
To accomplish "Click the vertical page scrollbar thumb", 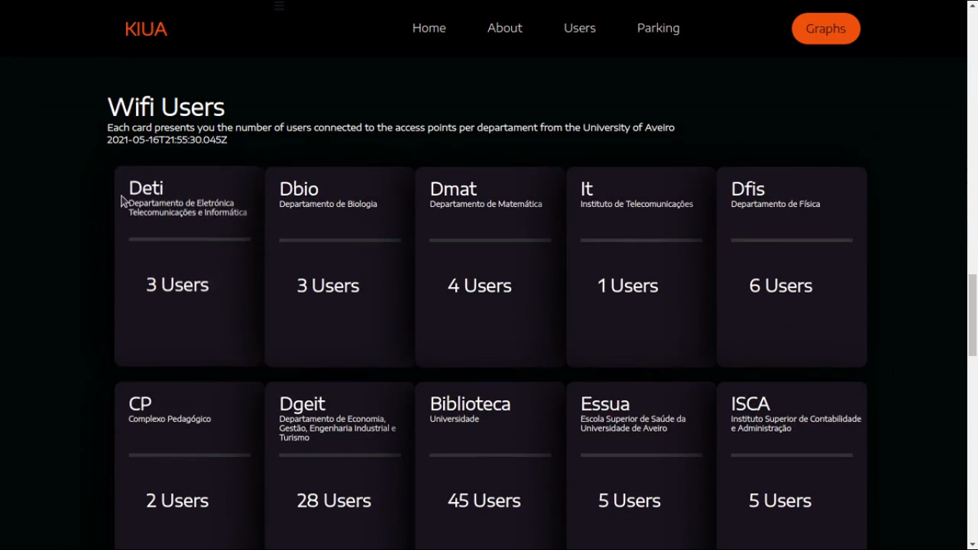I will point(972,315).
